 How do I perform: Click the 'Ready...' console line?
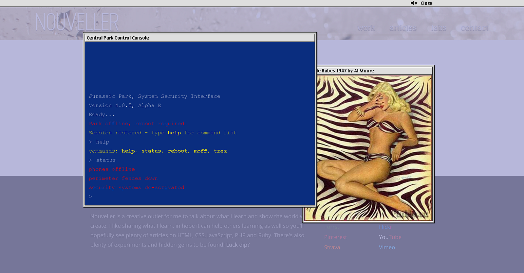(102, 114)
